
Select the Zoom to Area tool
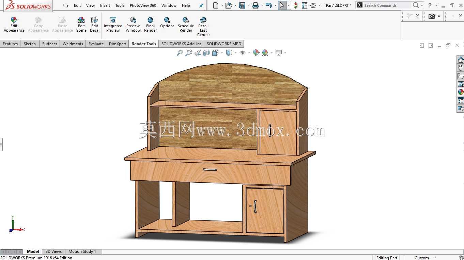pos(189,53)
